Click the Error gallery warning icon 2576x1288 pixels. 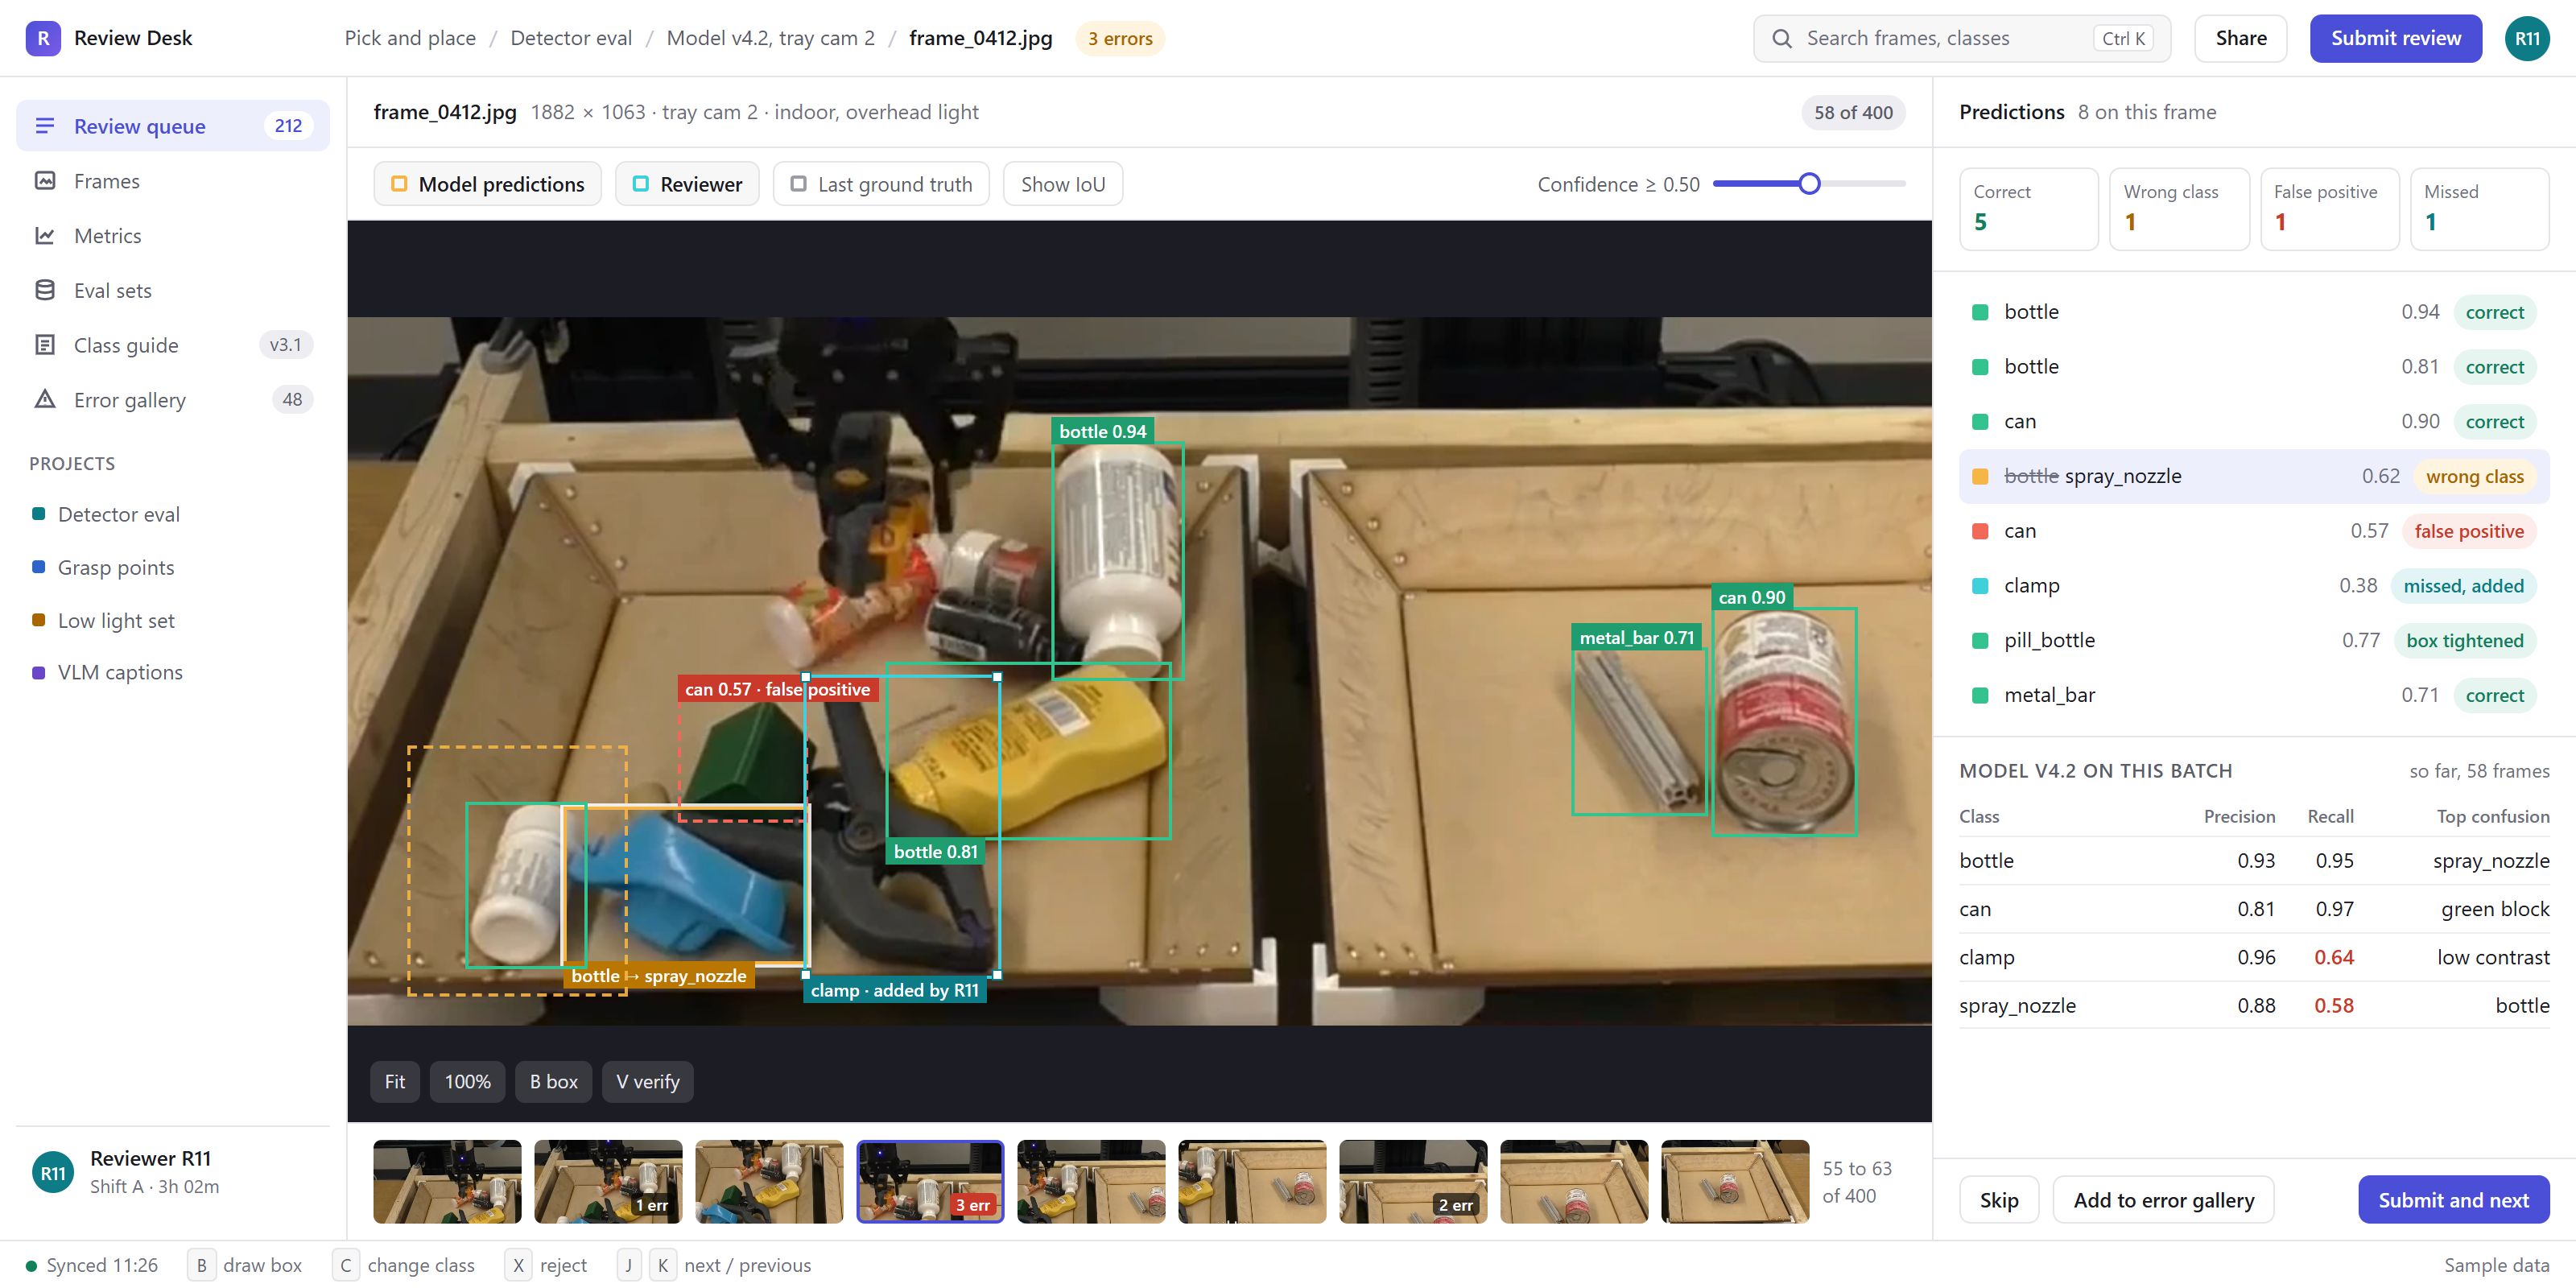pyautogui.click(x=45, y=400)
